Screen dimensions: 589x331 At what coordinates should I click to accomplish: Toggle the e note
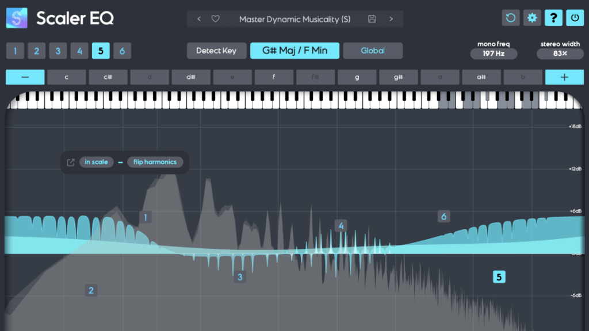tap(232, 77)
